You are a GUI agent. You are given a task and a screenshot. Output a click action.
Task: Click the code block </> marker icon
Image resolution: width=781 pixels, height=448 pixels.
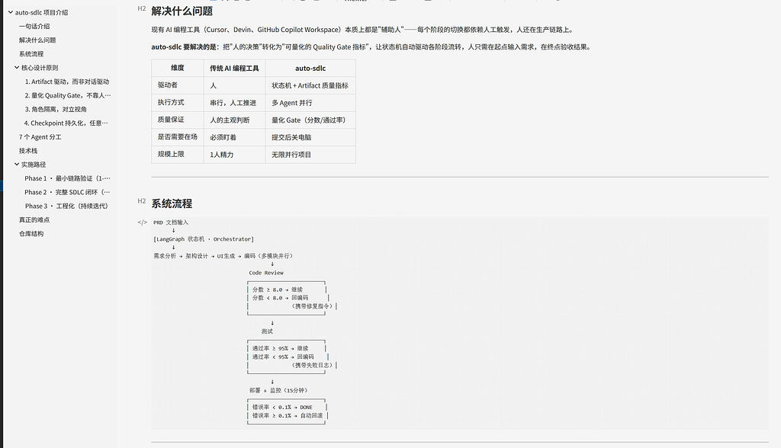point(143,222)
